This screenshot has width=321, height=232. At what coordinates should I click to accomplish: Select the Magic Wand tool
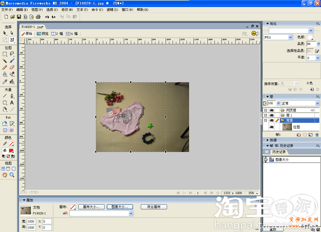(5, 60)
